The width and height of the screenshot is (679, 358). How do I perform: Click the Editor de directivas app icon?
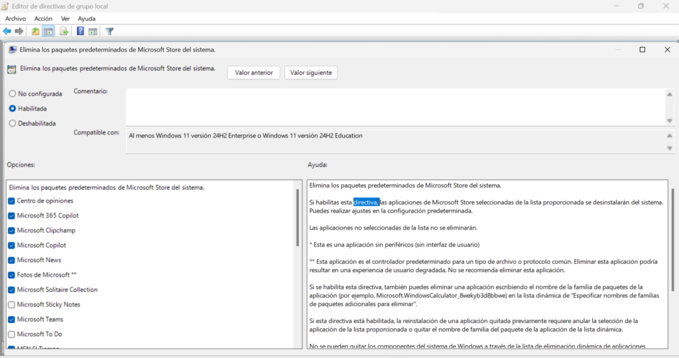5,6
